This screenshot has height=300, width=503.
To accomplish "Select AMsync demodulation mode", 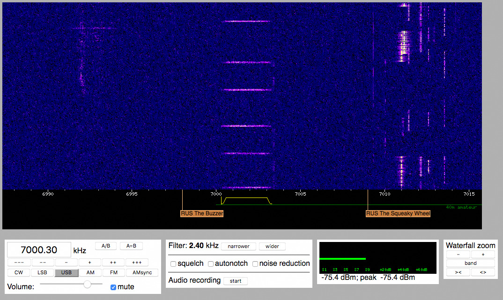I will pos(142,272).
